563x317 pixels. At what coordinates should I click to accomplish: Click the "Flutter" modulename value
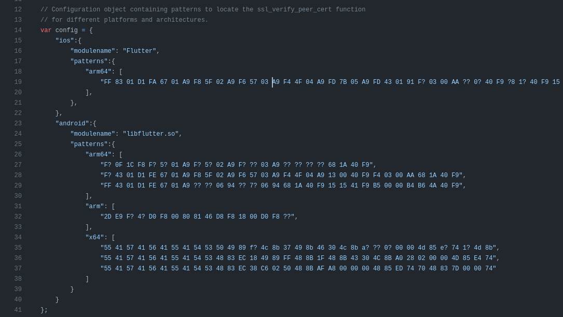point(140,51)
